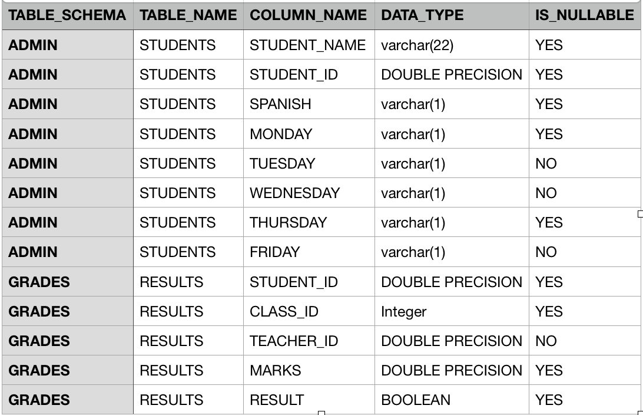643x415 pixels.
Task: Click the table's bottom-center selection handle
Action: [x=321, y=413]
